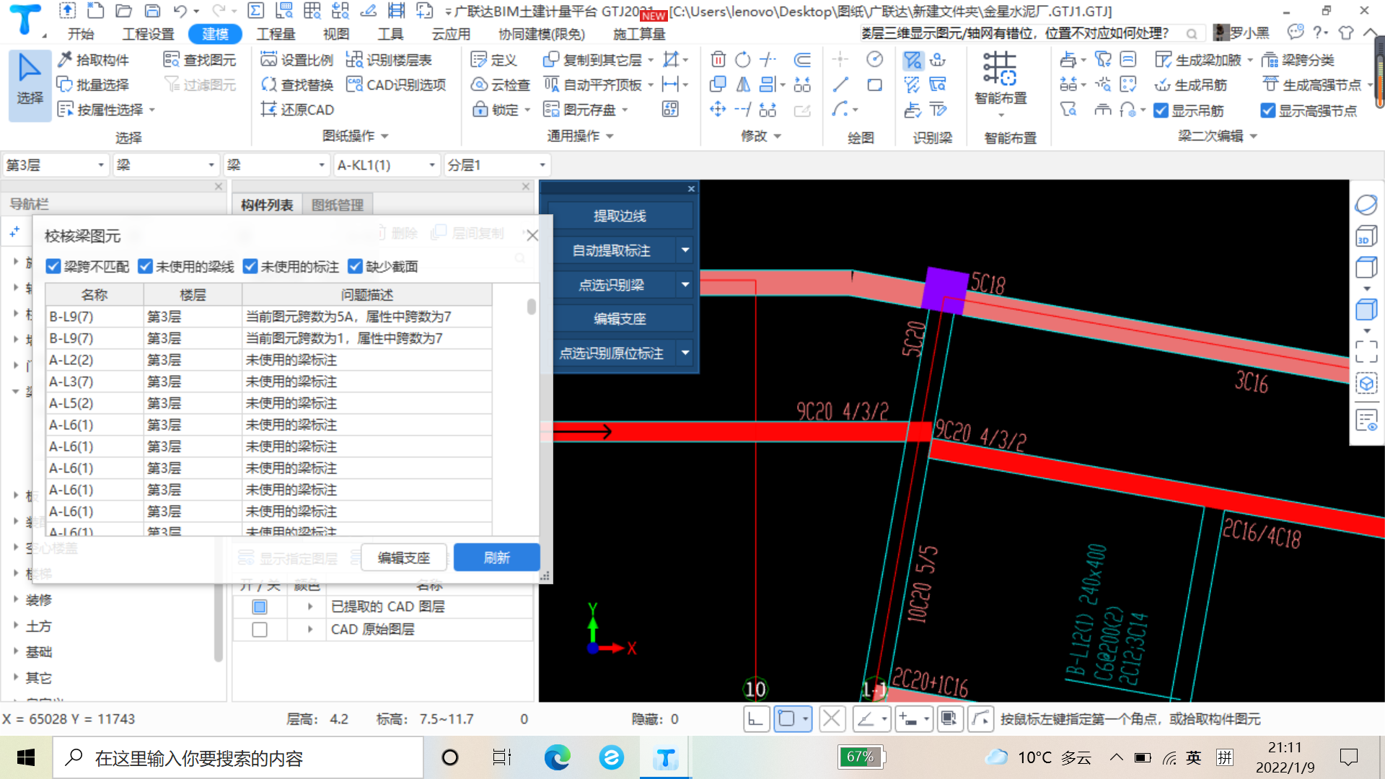
Task: Toggle 未使用的梁线 checkbox
Action: pos(145,266)
